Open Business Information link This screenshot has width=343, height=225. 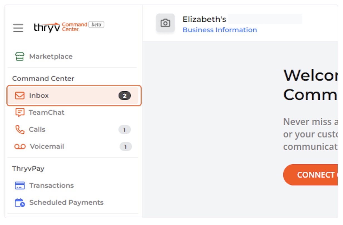220,30
